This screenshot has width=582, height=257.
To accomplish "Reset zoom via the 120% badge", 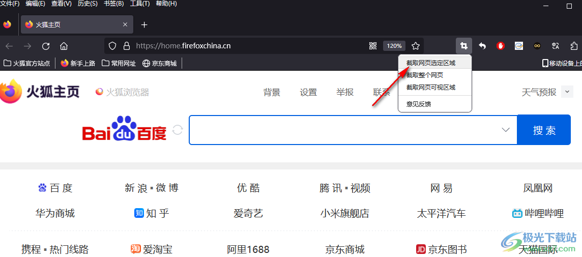I will 394,46.
